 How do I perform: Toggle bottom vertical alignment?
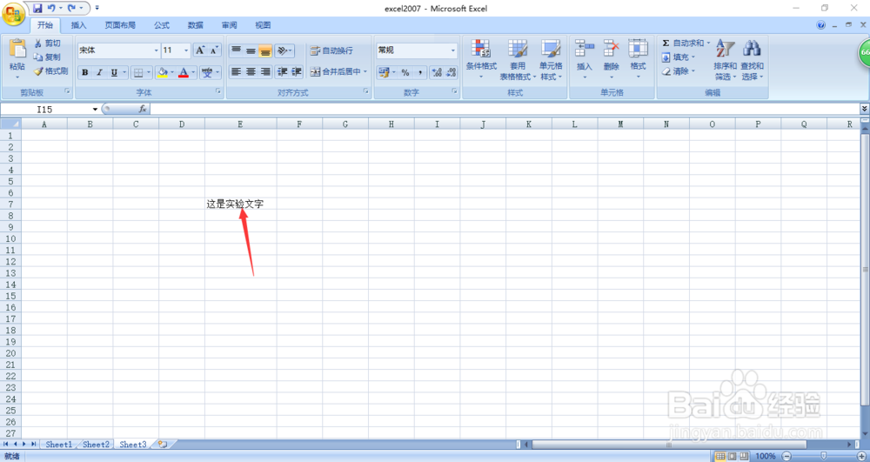click(265, 50)
